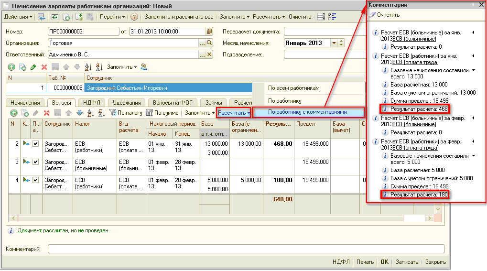Open help with the question mark icon
This screenshot has width=487, height=271.
click(x=134, y=17)
